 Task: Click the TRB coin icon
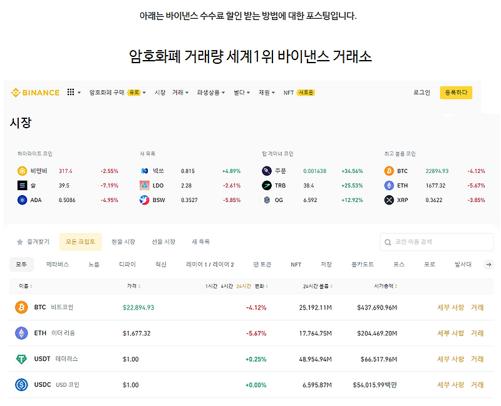tap(267, 185)
